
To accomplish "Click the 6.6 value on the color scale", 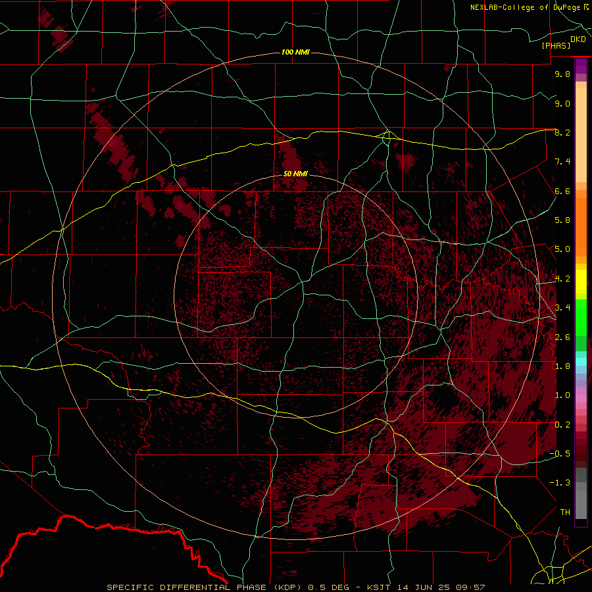I will (x=562, y=191).
